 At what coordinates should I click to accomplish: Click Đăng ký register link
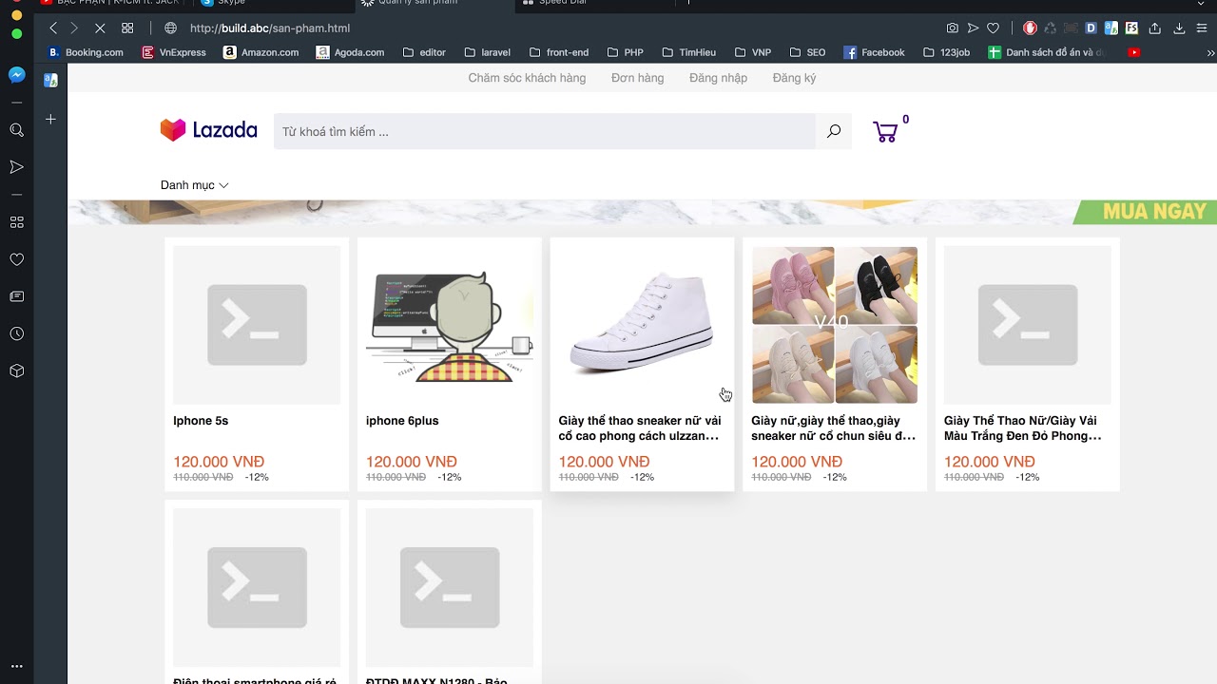794,78
